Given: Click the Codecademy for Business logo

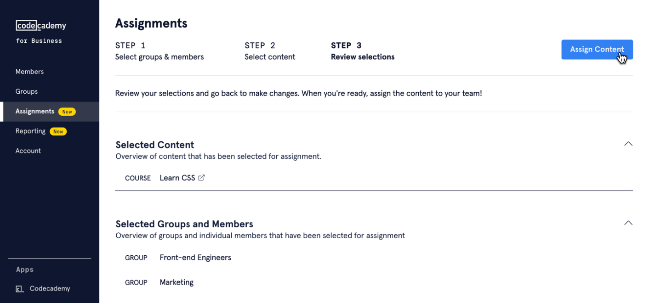Looking at the screenshot, I should tap(41, 31).
